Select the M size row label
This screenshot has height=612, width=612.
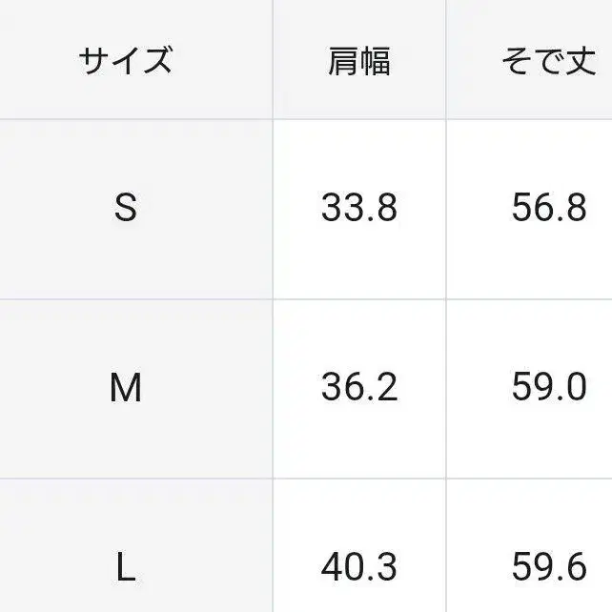126,388
